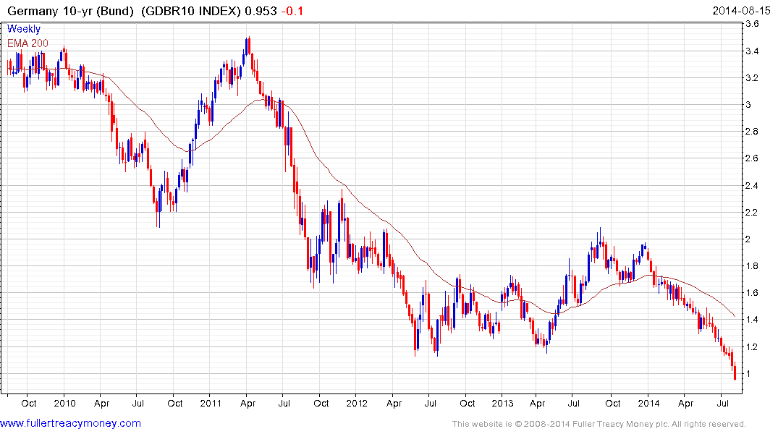The width and height of the screenshot is (778, 434).
Task: Click the 2014 x-axis label
Action: pos(648,403)
